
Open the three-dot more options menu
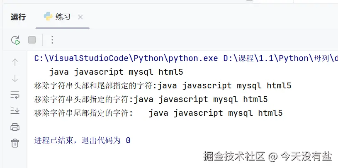click(52, 40)
